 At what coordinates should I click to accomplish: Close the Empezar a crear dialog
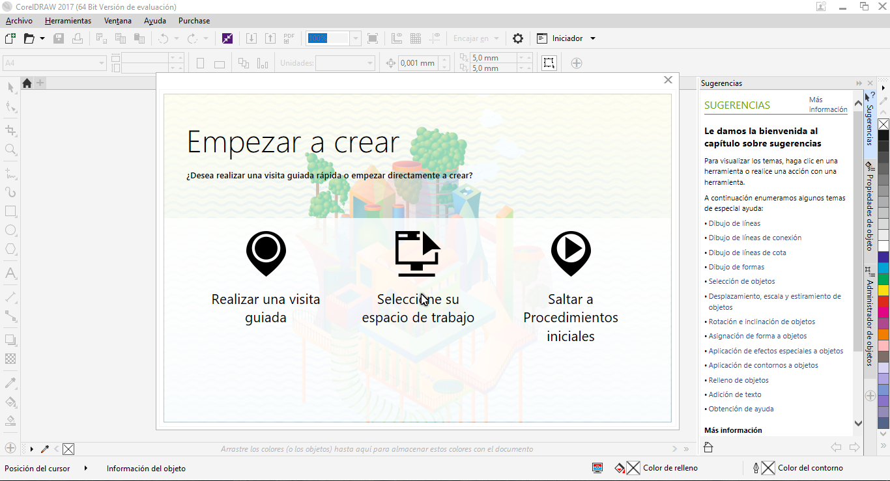[668, 79]
